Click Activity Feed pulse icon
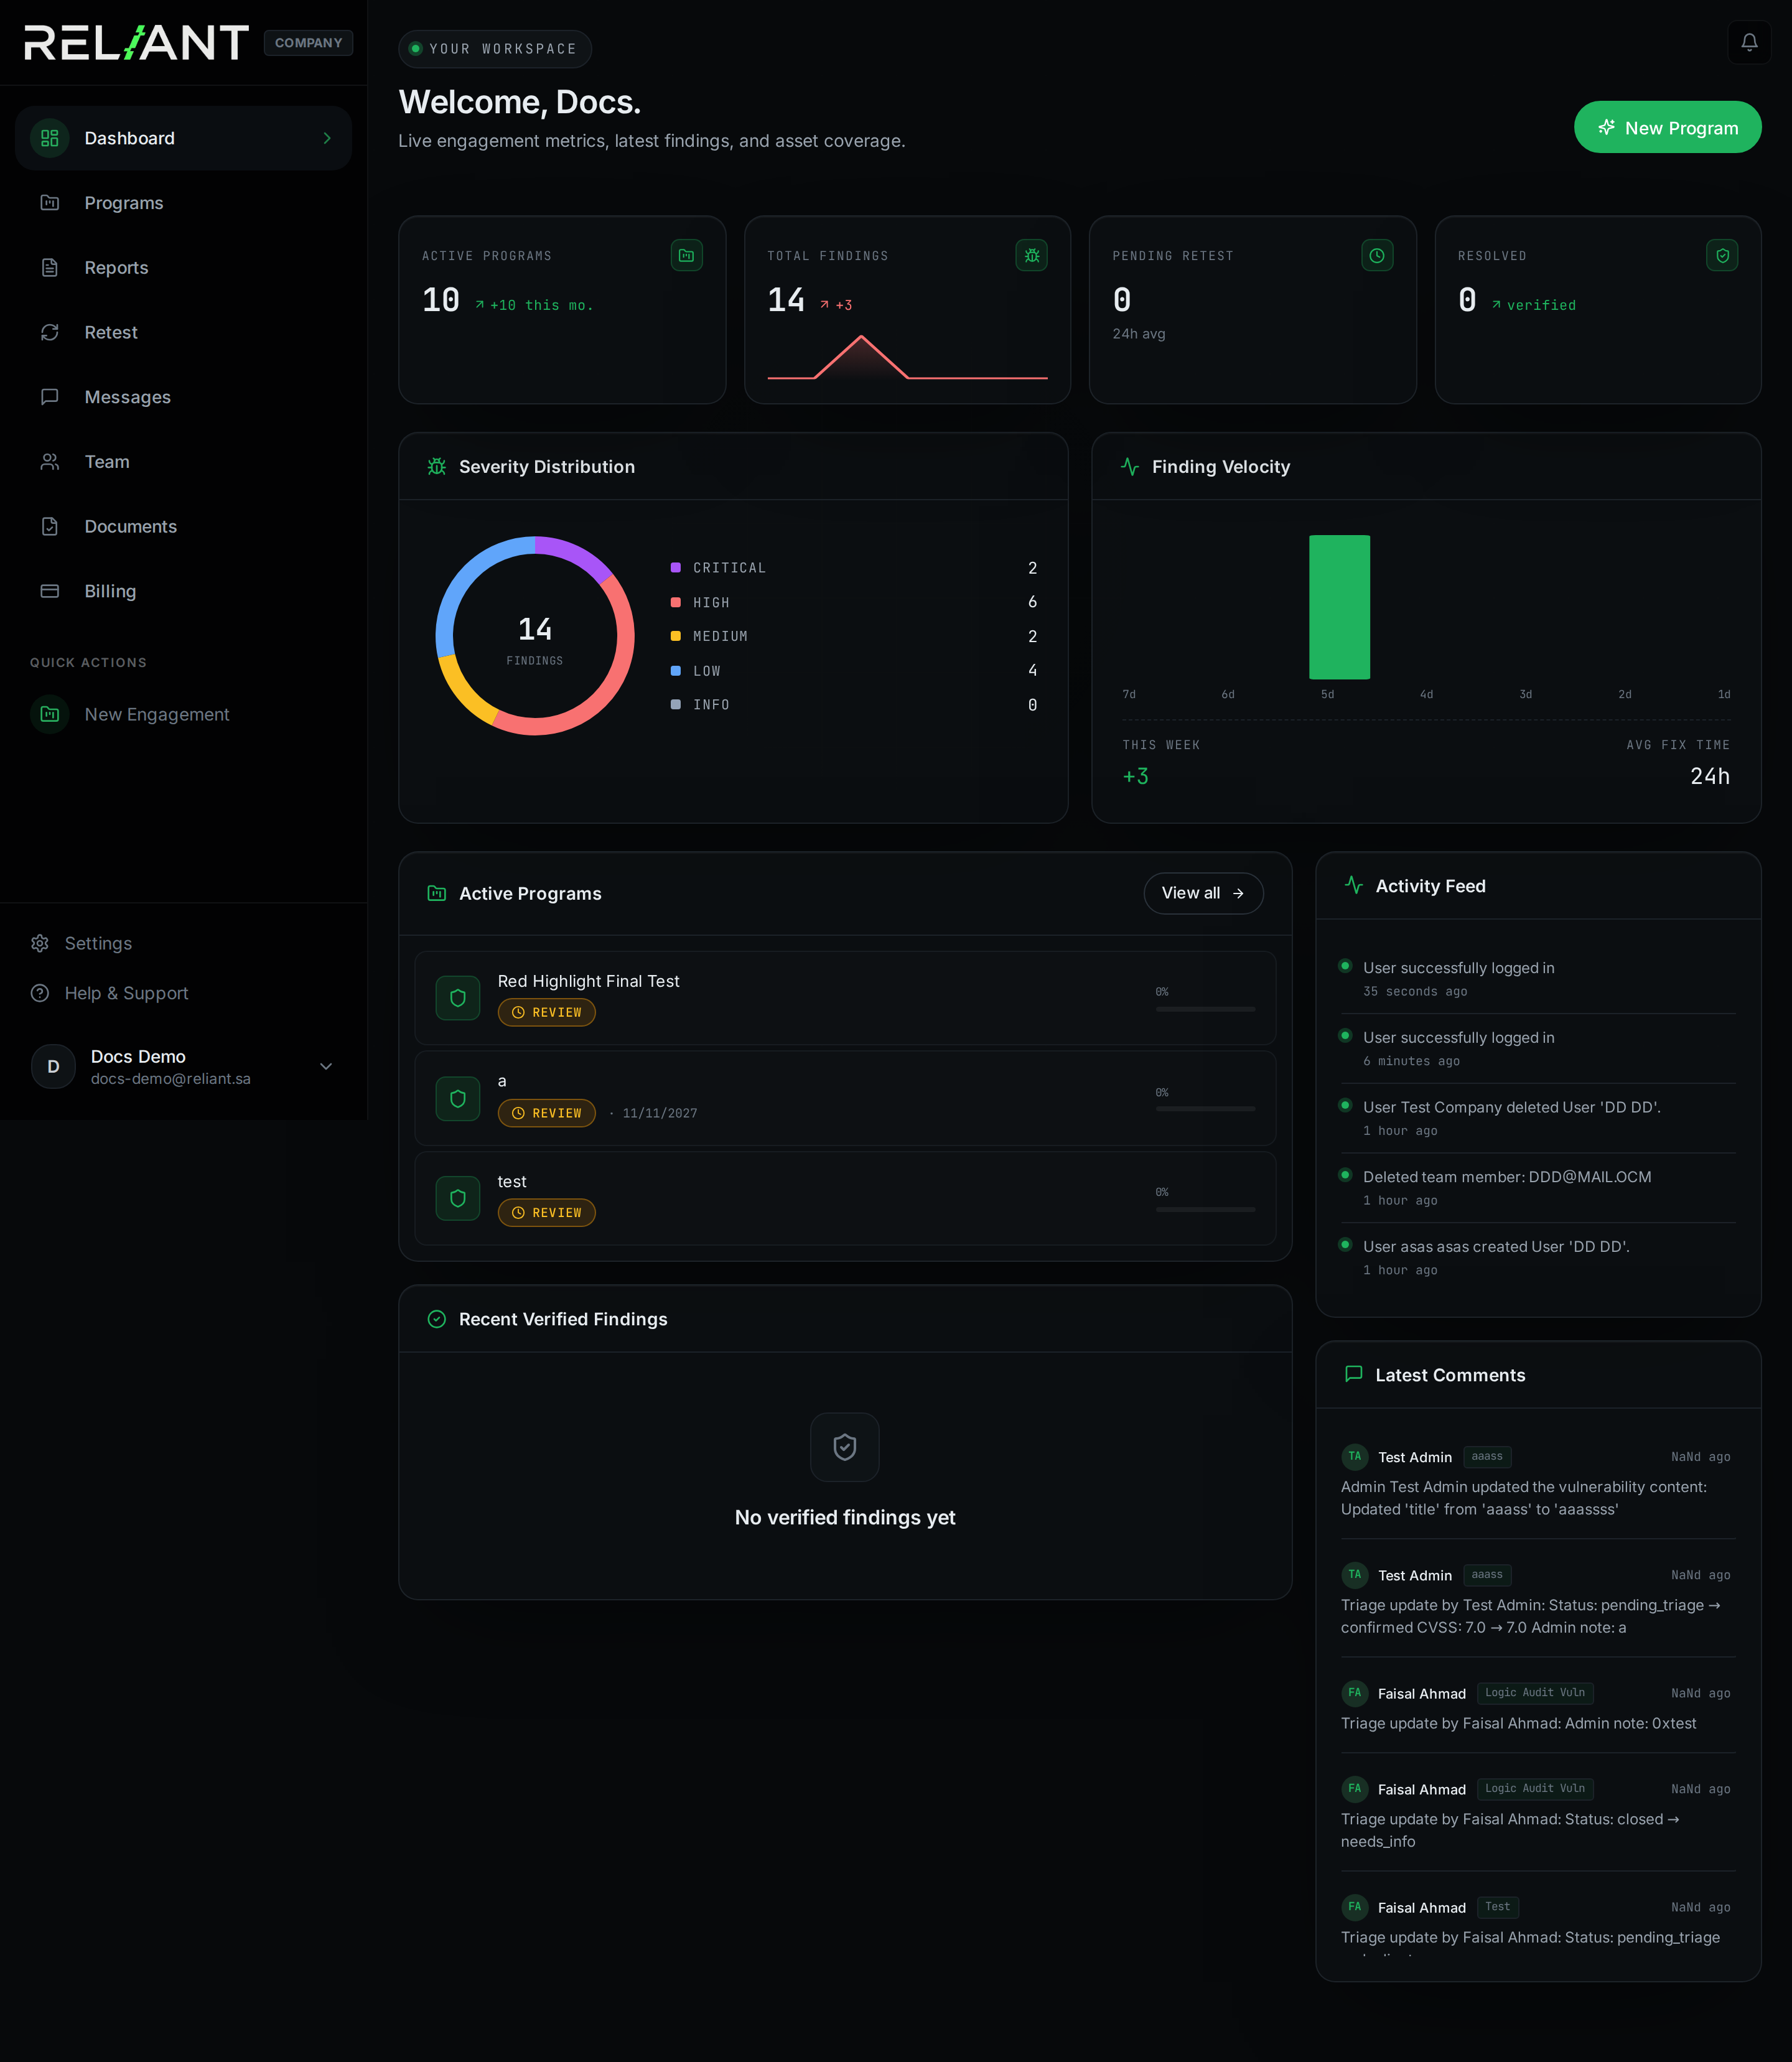Screen dimensions: 1792x2062 click(1354, 886)
